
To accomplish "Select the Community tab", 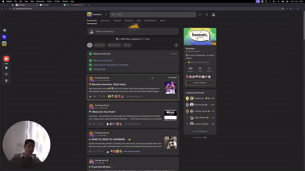I will coord(92,20).
